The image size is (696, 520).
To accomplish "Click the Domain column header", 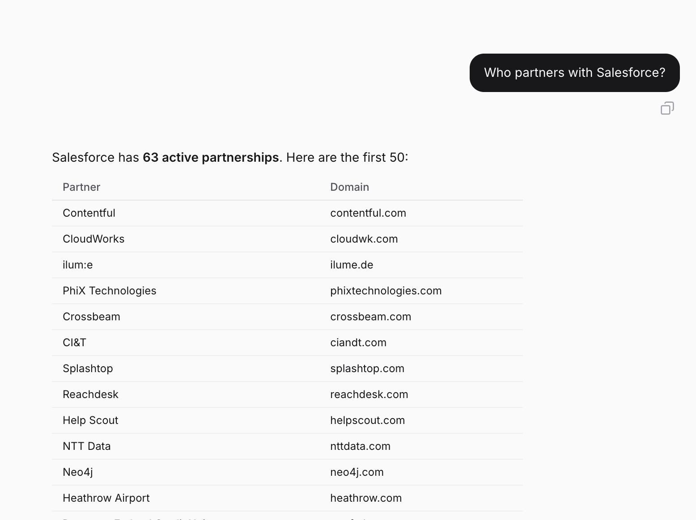I will pyautogui.click(x=349, y=187).
